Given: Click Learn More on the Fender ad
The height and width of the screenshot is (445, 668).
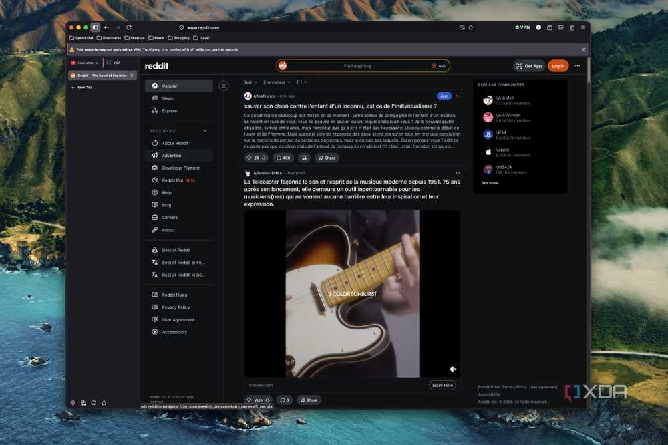Looking at the screenshot, I should click(x=442, y=386).
